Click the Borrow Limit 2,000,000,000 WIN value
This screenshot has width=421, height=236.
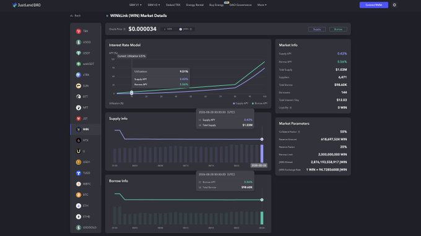pyautogui.click(x=332, y=154)
